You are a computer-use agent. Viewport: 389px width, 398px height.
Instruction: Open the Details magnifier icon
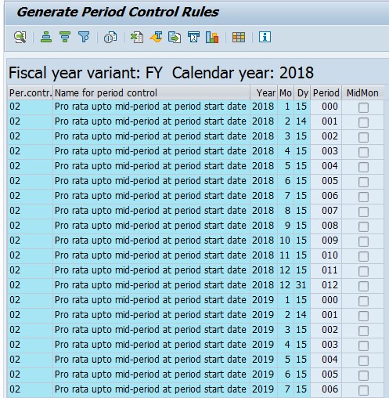[20, 38]
